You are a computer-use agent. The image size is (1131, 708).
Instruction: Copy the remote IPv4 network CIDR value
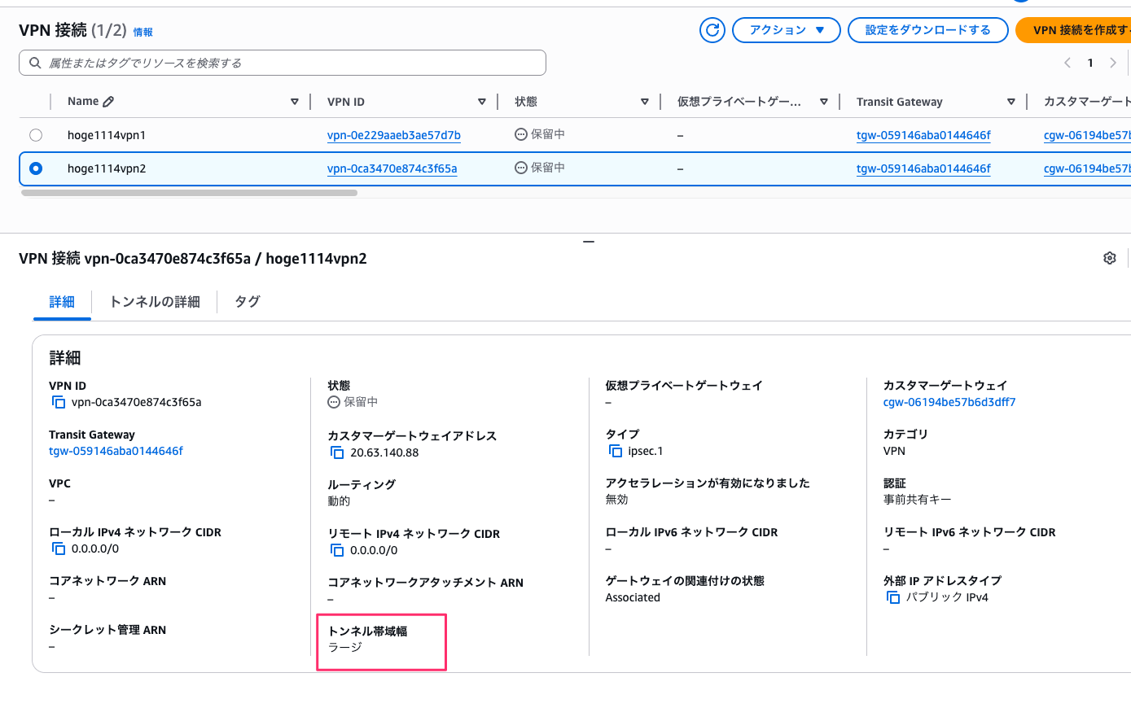337,549
